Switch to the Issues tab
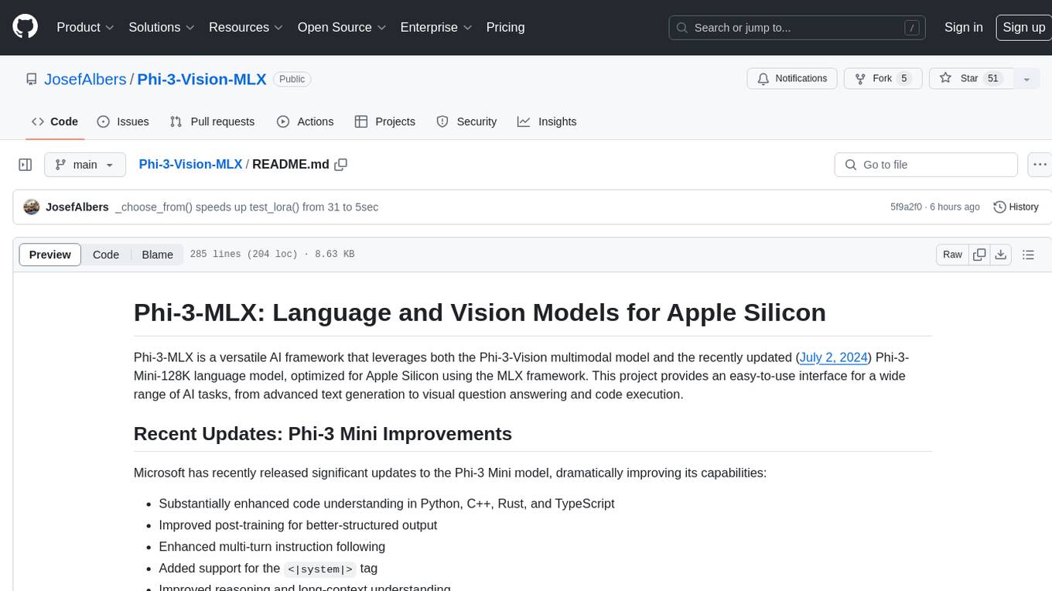Screen dimensions: 1052x591 (123, 121)
